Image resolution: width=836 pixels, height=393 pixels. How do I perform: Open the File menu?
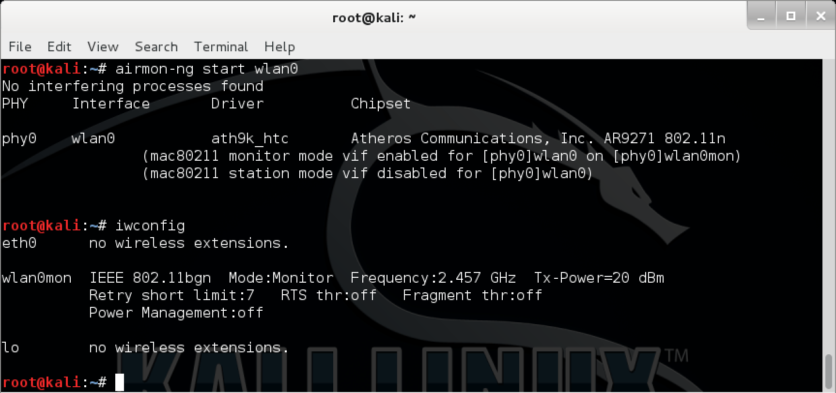coord(20,46)
